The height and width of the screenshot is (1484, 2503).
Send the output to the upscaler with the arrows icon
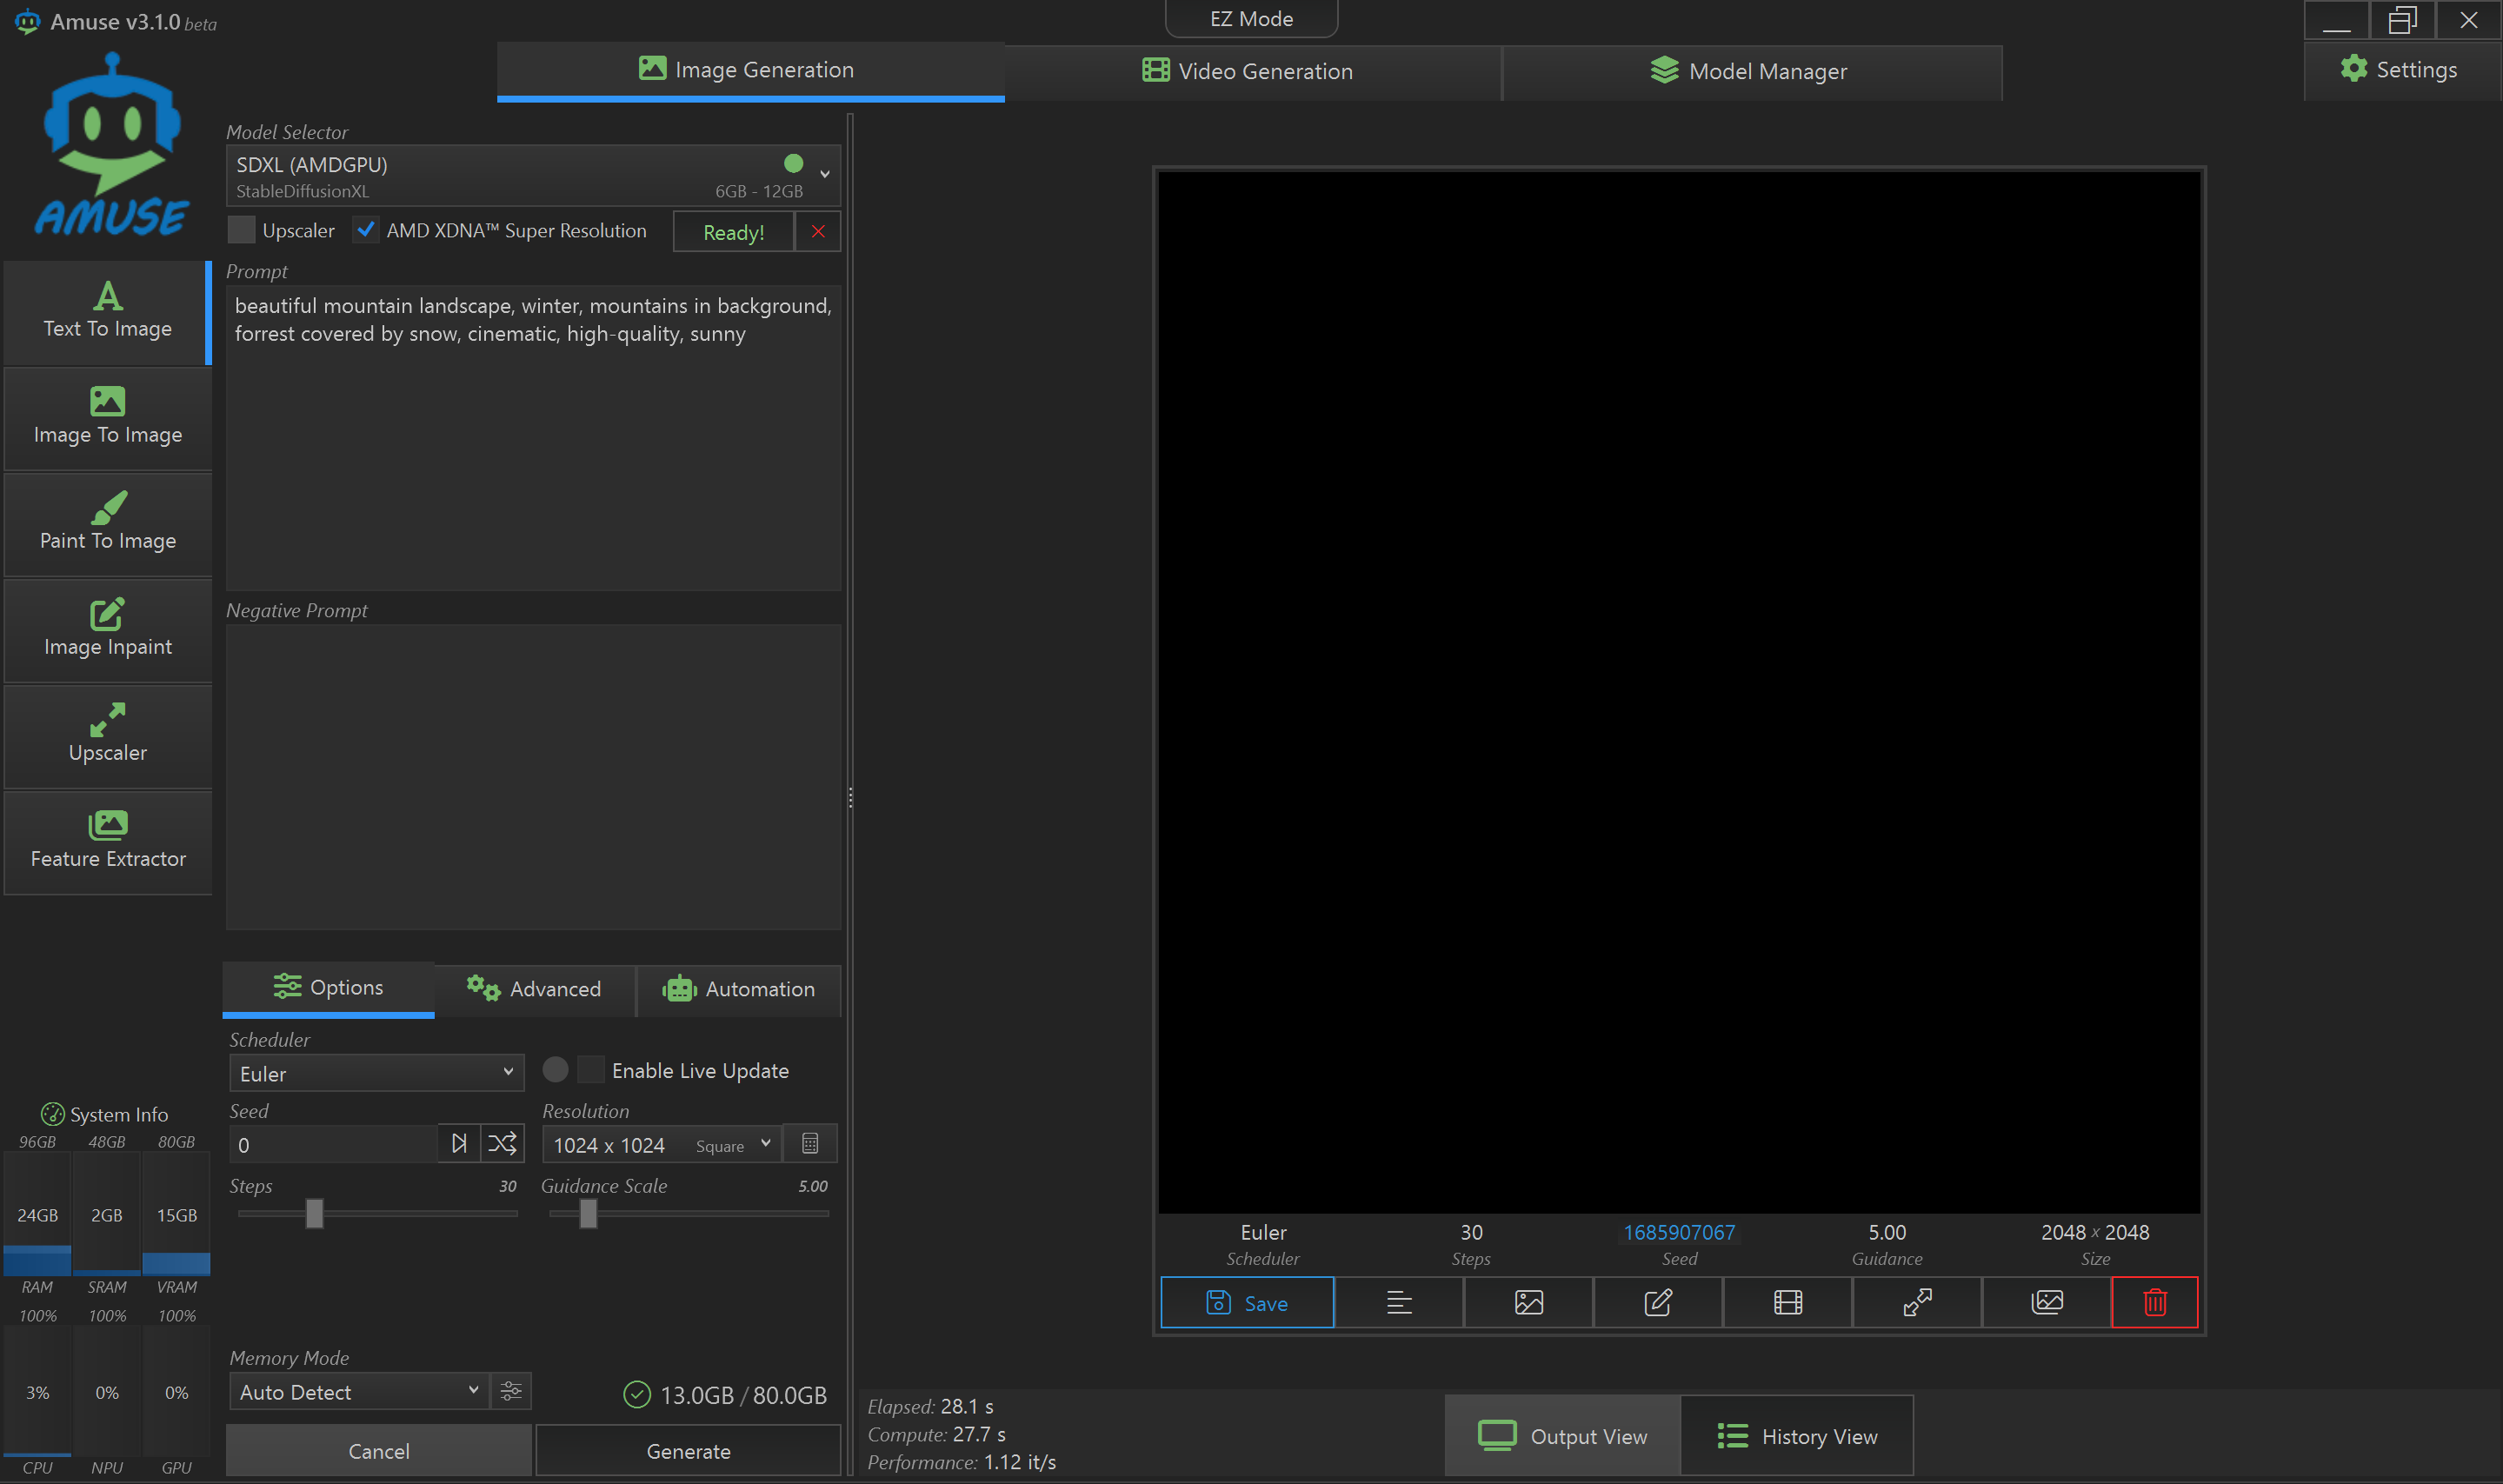1917,1302
